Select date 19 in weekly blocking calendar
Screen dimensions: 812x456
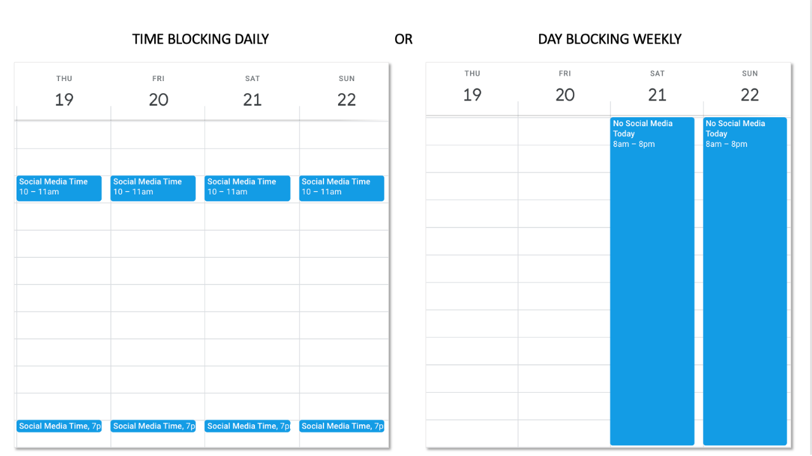[x=472, y=95]
